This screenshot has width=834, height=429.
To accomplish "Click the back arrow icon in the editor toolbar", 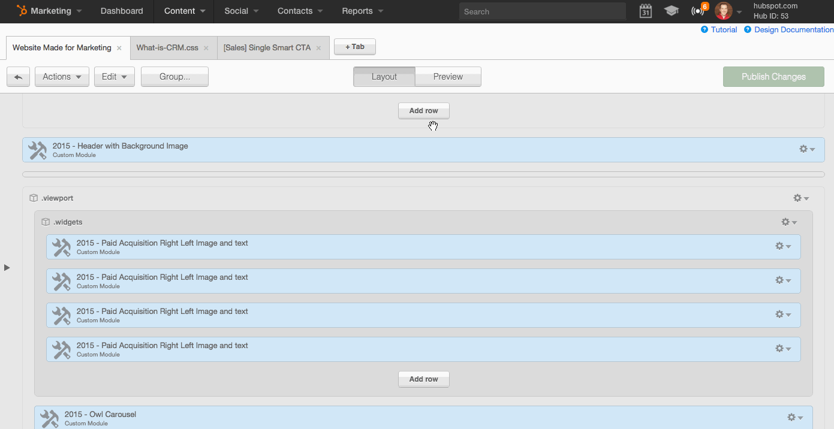I will 18,77.
